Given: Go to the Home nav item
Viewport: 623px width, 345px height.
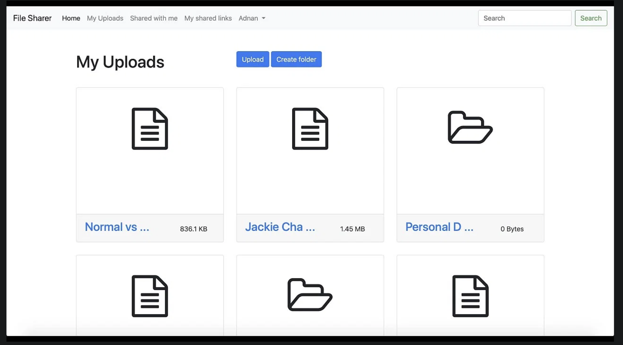Looking at the screenshot, I should pos(71,18).
